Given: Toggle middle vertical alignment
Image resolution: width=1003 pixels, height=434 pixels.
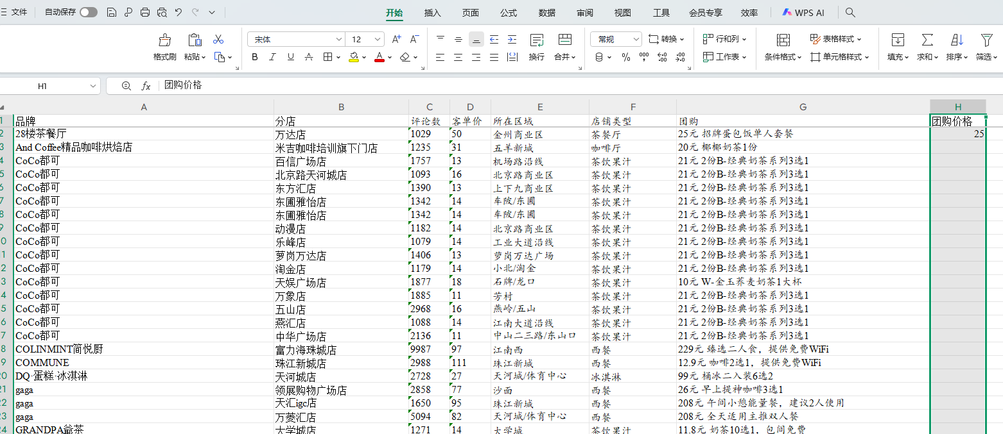Looking at the screenshot, I should pos(458,39).
